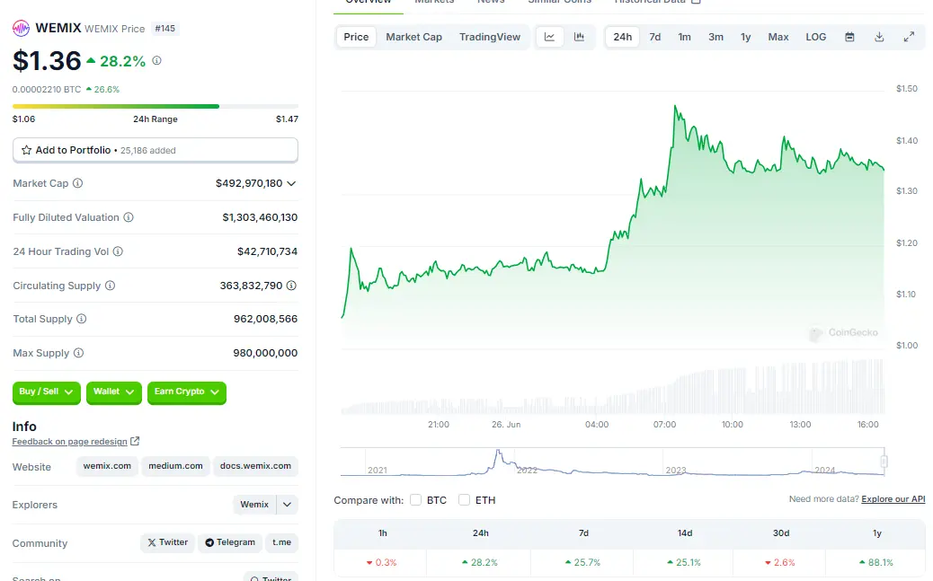Viewport: 933px width, 581px height.
Task: Expand the chart to fullscreen
Action: coord(909,37)
